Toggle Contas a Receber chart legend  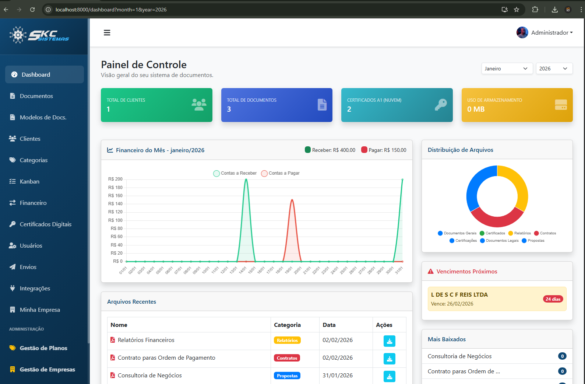click(x=235, y=173)
